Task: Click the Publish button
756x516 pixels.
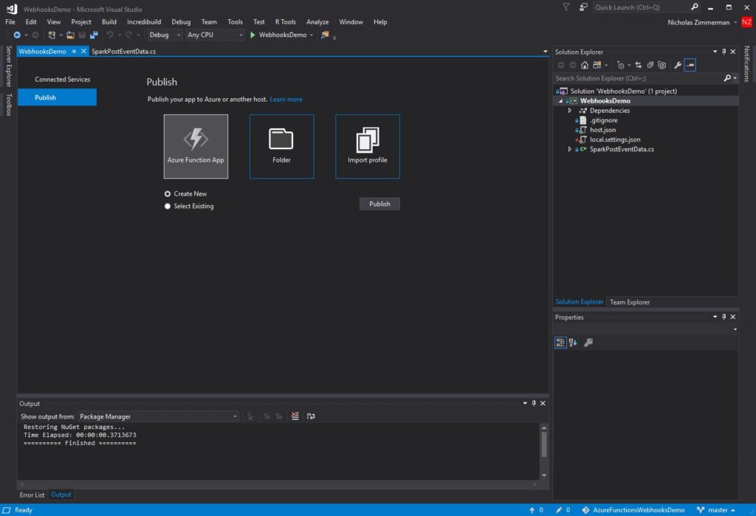Action: (x=379, y=204)
